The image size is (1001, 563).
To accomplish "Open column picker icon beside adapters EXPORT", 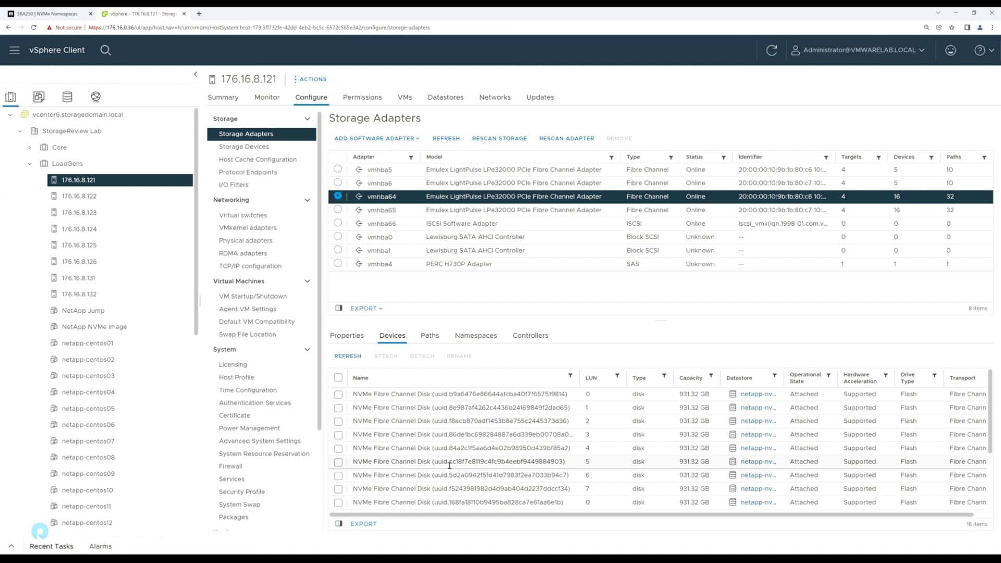I will pyautogui.click(x=339, y=308).
